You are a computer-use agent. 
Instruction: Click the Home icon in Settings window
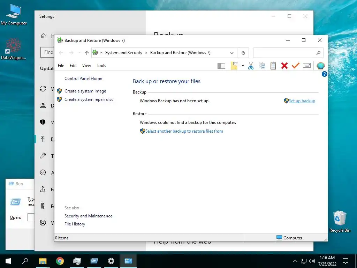(x=43, y=36)
